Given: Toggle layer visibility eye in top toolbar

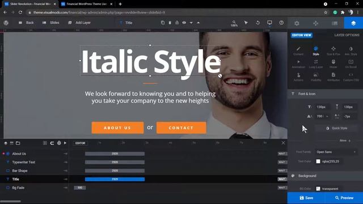Looking at the screenshot, I should click(184, 23).
